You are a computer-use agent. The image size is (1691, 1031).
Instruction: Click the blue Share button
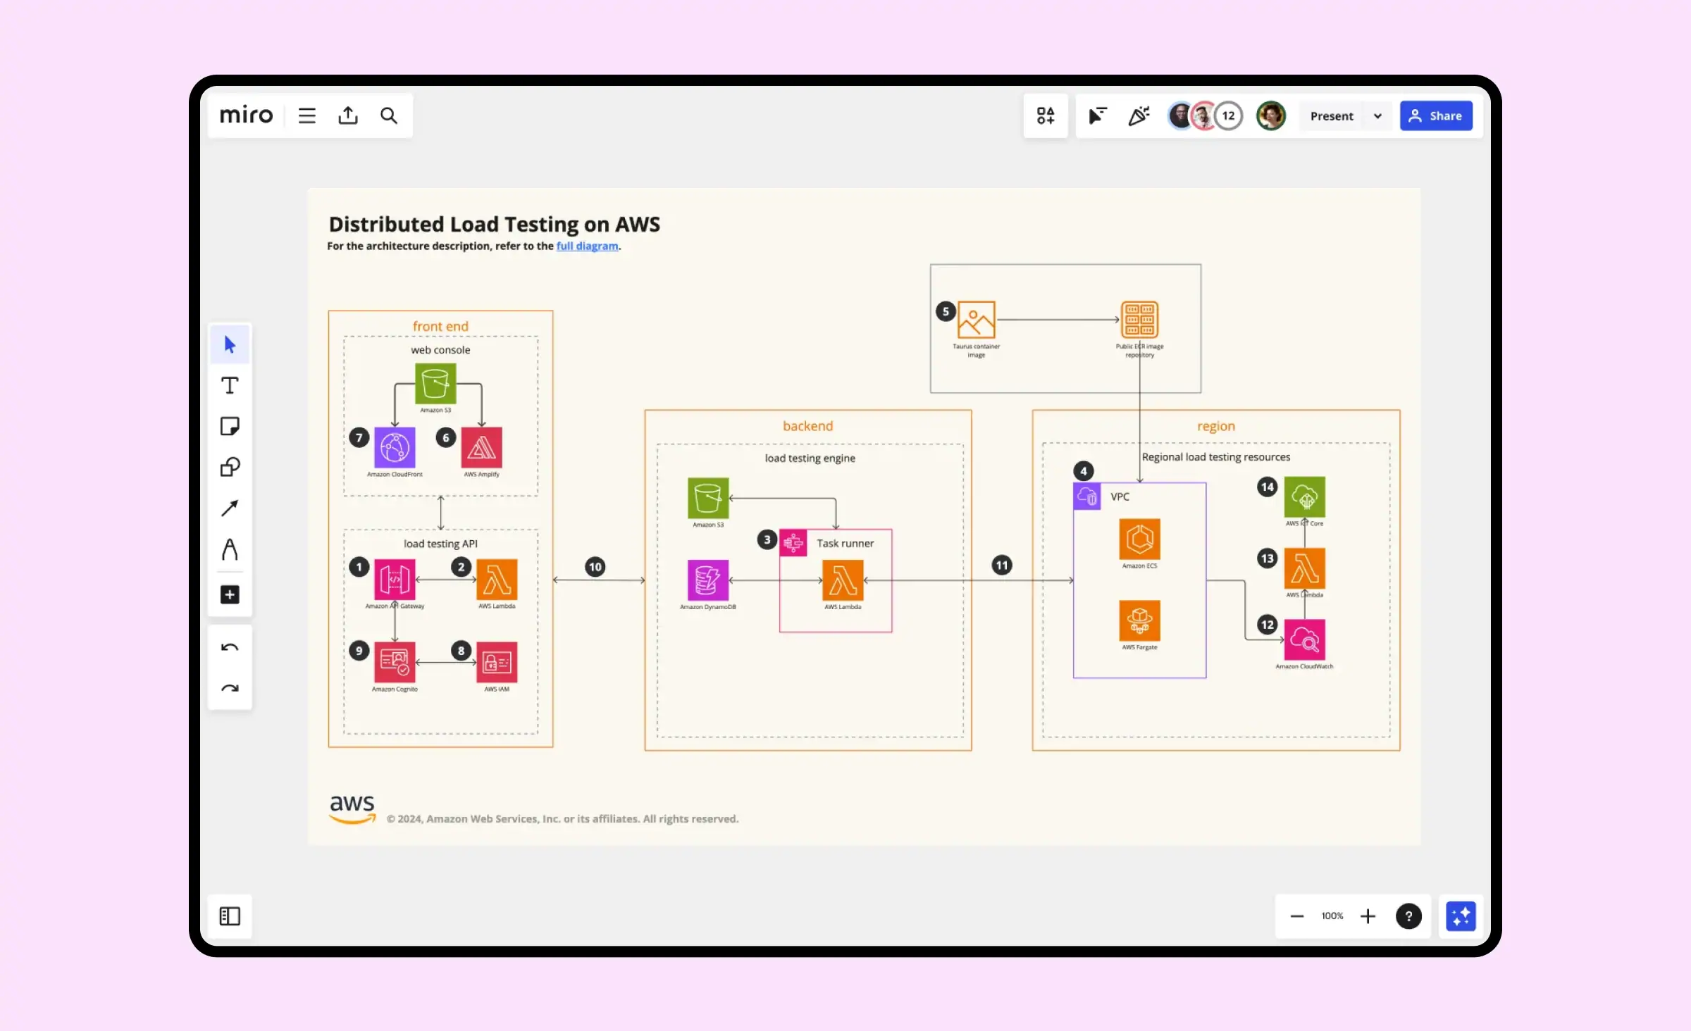coord(1436,115)
